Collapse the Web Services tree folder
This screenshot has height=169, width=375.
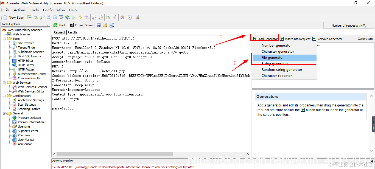click(x=4, y=83)
